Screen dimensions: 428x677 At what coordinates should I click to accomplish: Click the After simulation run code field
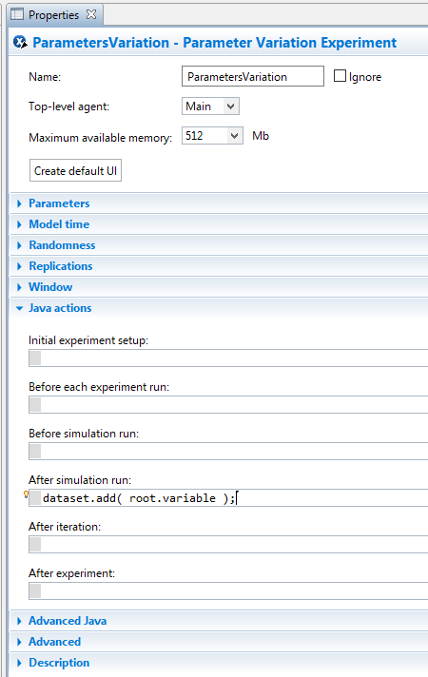[x=228, y=498]
